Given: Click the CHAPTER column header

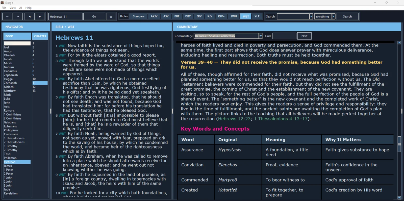Looking at the screenshot, I should 40,36.
